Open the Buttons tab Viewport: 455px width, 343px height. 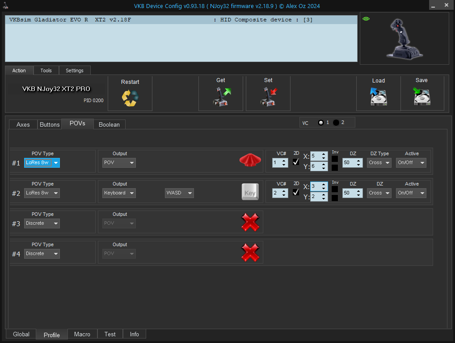(x=50, y=124)
